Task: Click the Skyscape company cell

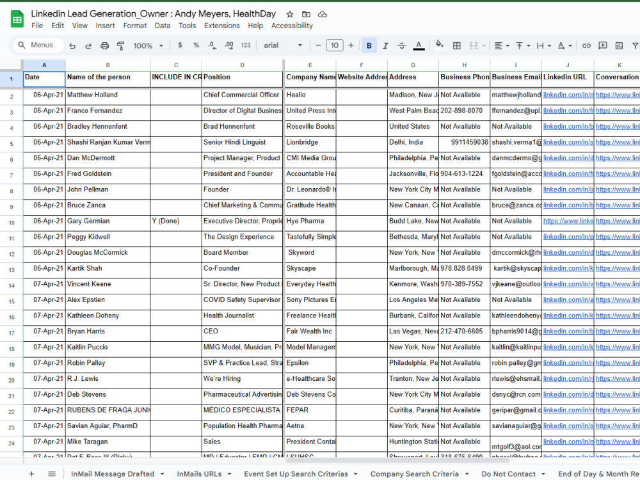Action: coord(310,269)
